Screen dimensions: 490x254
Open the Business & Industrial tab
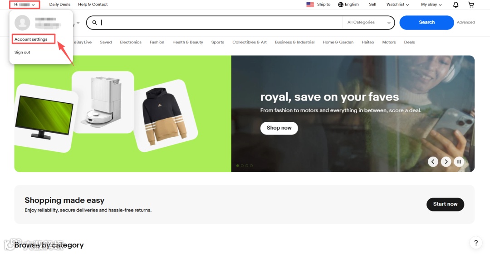[295, 42]
